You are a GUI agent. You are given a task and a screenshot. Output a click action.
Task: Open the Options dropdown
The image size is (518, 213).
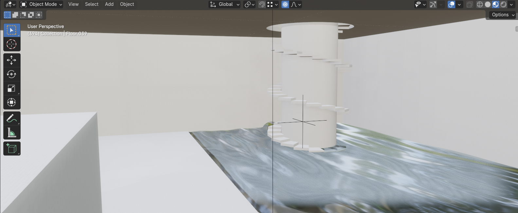coord(503,15)
